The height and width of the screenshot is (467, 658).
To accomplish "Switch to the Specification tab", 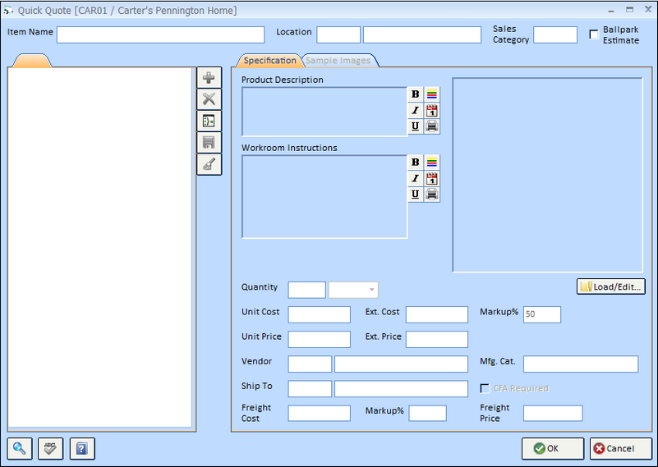I will [269, 61].
